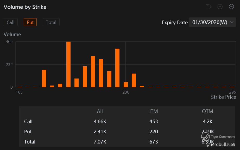Open the Expiry Date dropdown 01/30/2026(W)
Screen dimensions: 240x150
213,22
